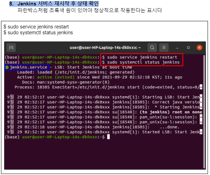Screen dimensions: 210x175
Task: Click the heading 'Jenkins 서비스 재시작 후 상태 확인'
Action: pos(58,4)
